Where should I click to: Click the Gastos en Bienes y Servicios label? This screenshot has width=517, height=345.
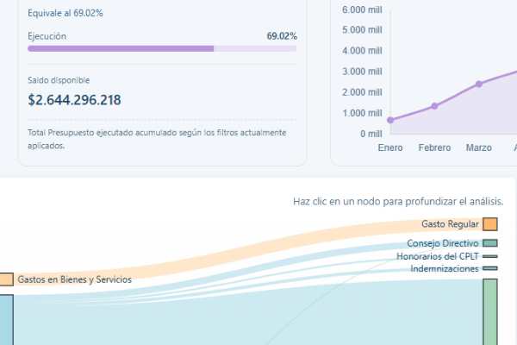(x=74, y=279)
